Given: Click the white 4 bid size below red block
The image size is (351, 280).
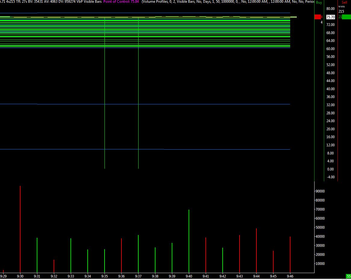Looking at the screenshot, I should [322, 22].
